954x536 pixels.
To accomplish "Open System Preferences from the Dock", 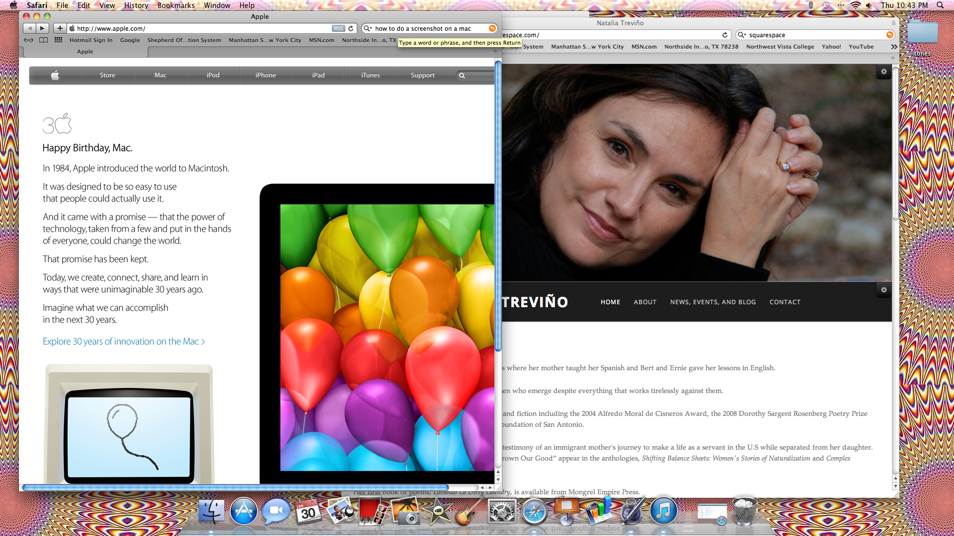I will tap(502, 511).
